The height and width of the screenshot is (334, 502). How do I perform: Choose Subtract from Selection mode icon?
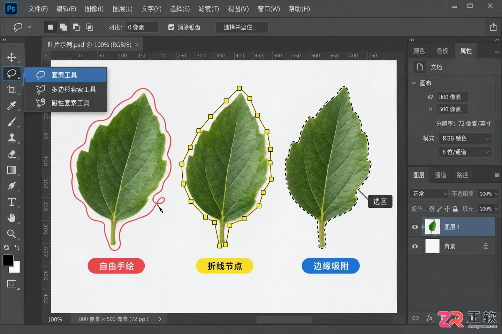point(76,27)
